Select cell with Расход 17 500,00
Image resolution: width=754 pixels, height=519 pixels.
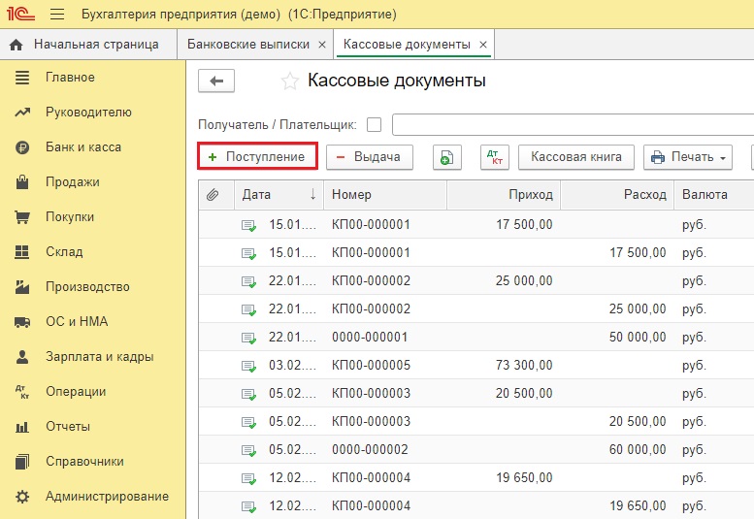617,253
